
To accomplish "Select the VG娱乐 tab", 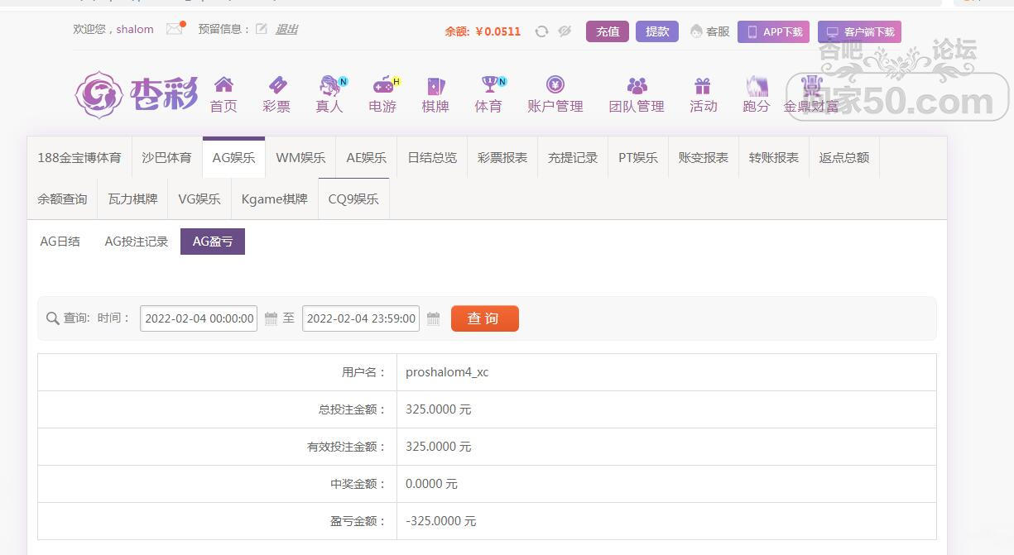I will 199,199.
